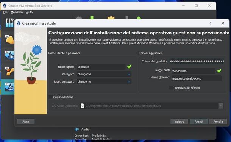Click the VirtualBox cube icon in wizard title
Viewport: 231px width, 142px height.
tap(19, 23)
